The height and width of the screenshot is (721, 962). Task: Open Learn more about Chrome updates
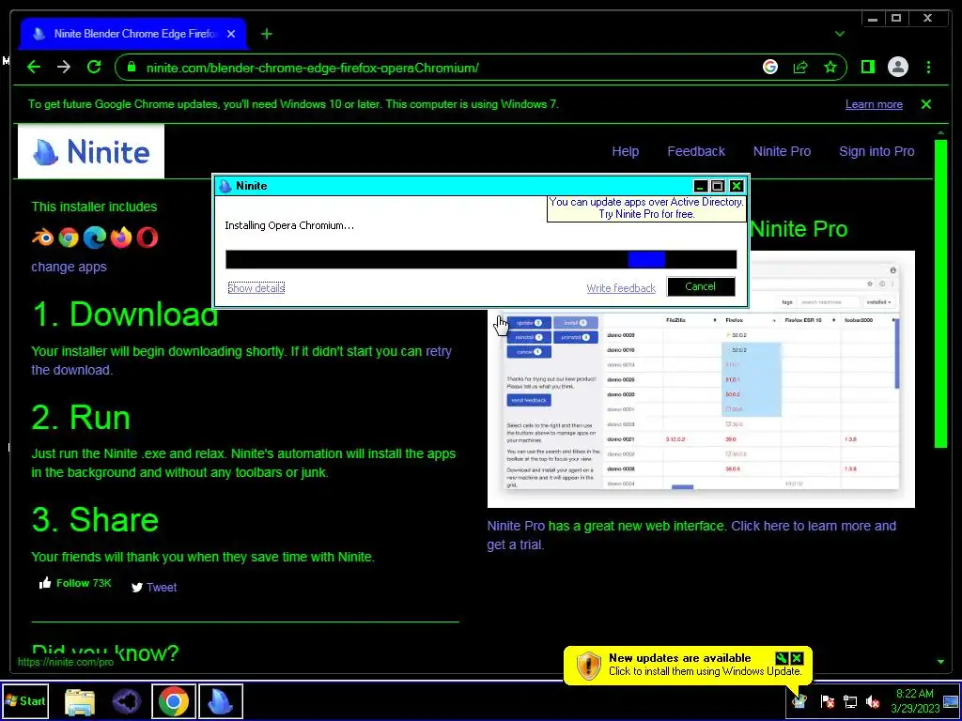(x=874, y=104)
